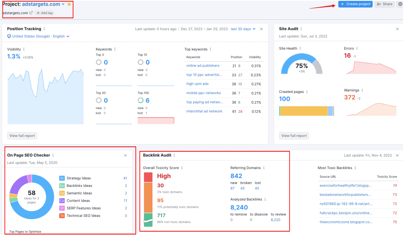Expand the adstargets.com project dropdown
The width and height of the screenshot is (403, 235).
(x=63, y=4)
